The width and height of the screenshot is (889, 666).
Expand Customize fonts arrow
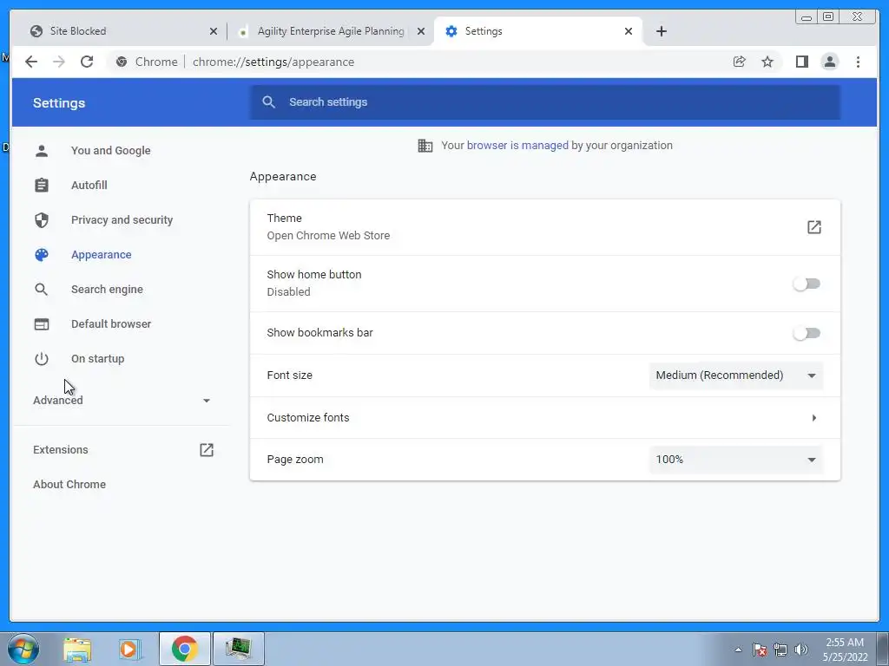click(x=813, y=418)
